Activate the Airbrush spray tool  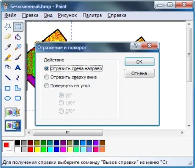pyautogui.click(x=8, y=67)
